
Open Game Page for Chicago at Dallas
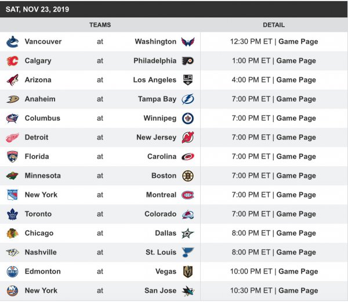296,233
